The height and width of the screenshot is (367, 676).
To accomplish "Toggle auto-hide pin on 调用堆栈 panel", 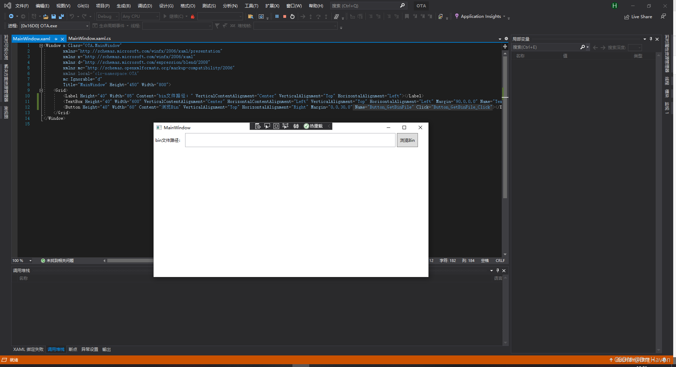I will click(498, 271).
